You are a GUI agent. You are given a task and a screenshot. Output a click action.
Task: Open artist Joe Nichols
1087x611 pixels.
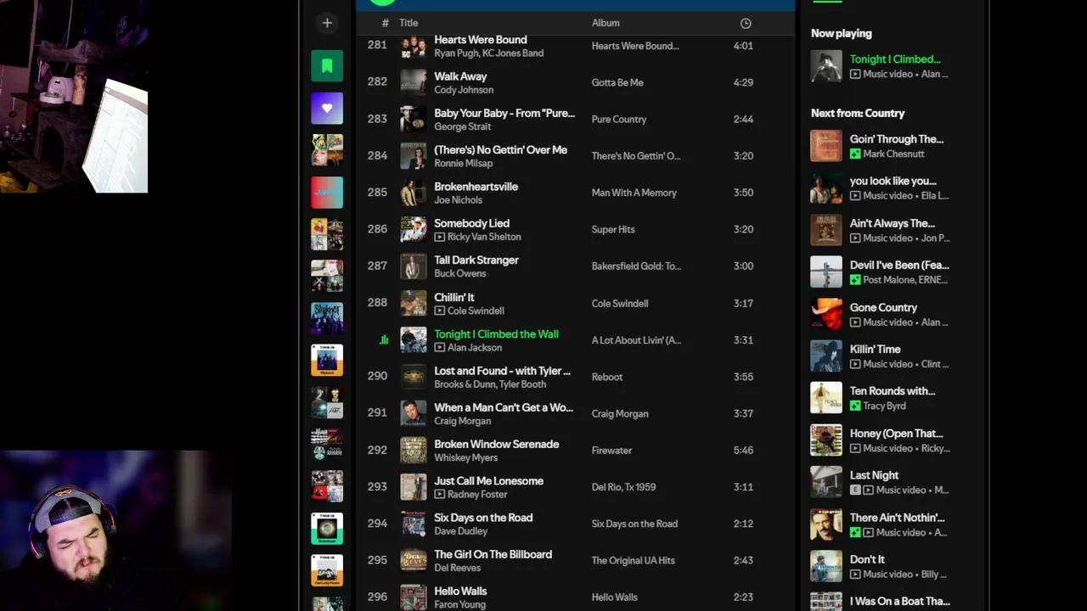pos(459,200)
